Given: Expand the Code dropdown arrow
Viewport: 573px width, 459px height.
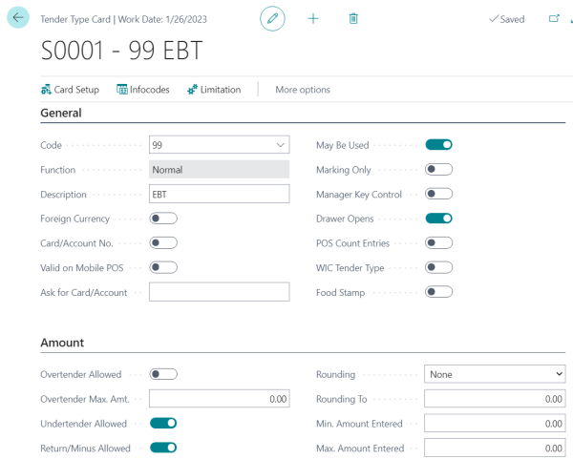Looking at the screenshot, I should pyautogui.click(x=280, y=145).
